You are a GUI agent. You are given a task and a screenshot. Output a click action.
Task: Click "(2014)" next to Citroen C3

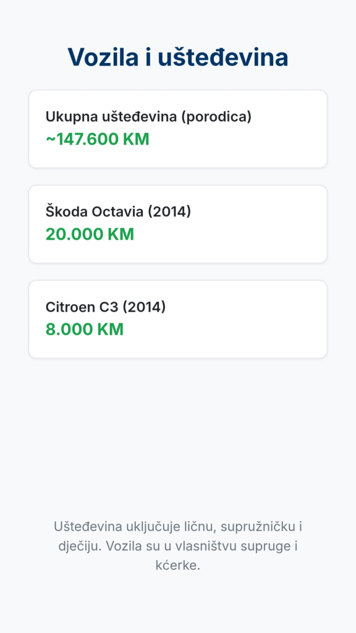tap(144, 307)
